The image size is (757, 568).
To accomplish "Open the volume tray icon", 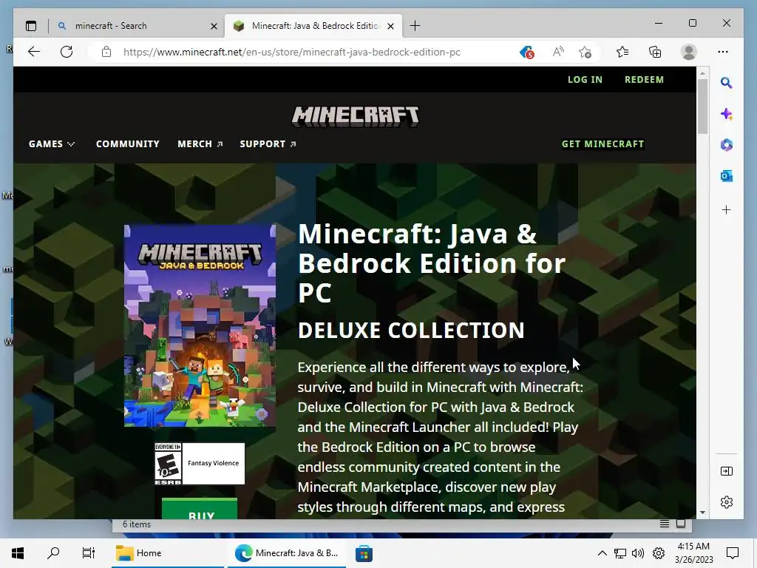I will (638, 553).
